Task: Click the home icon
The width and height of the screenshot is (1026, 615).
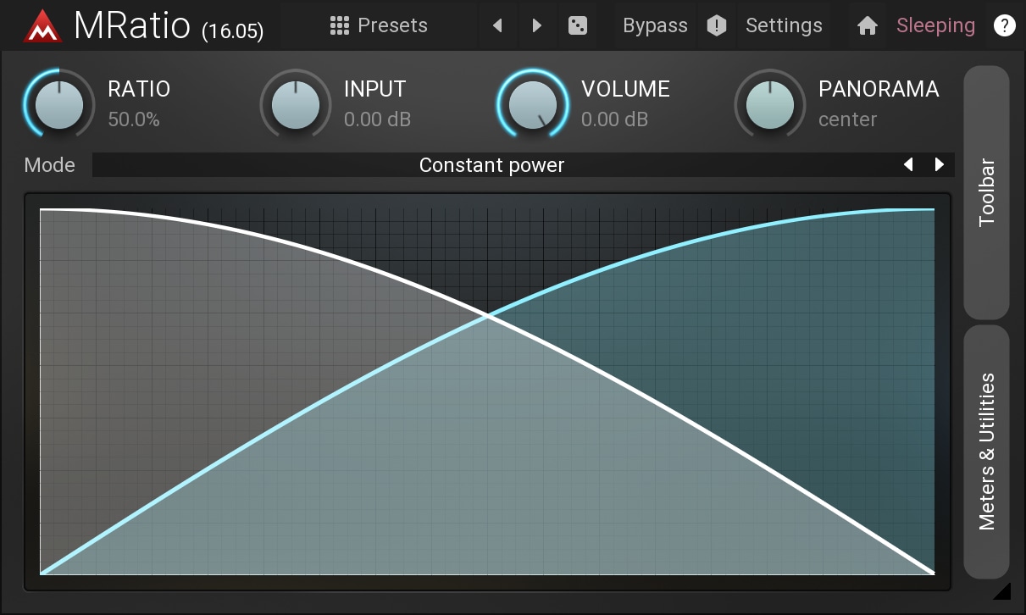Action: click(x=867, y=26)
